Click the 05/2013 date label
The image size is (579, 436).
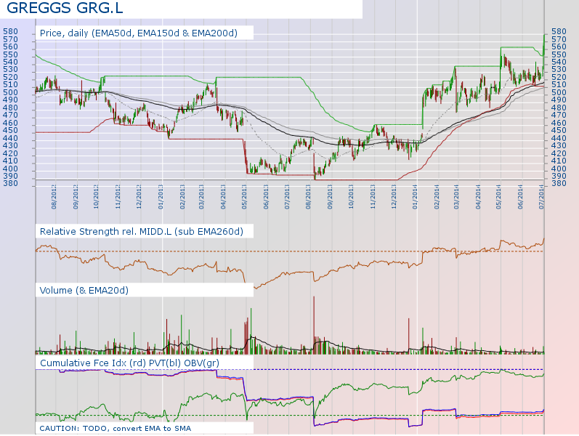(x=244, y=197)
